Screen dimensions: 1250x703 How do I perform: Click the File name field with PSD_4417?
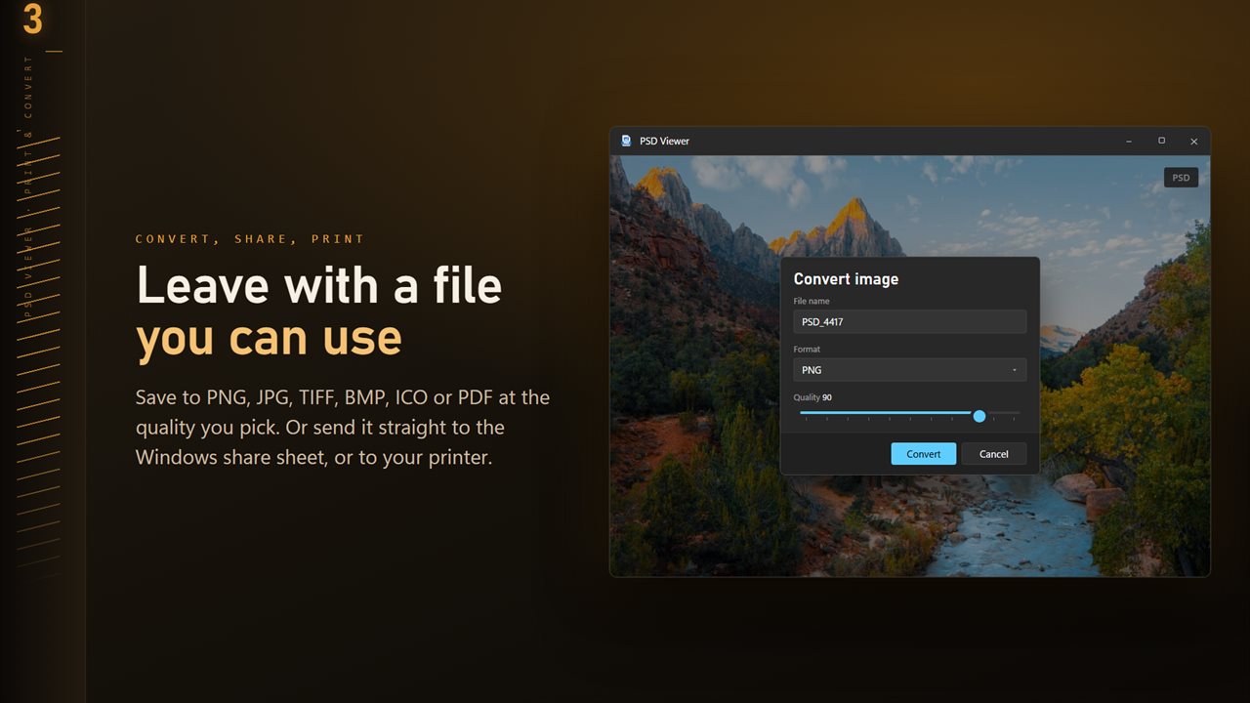[909, 321]
